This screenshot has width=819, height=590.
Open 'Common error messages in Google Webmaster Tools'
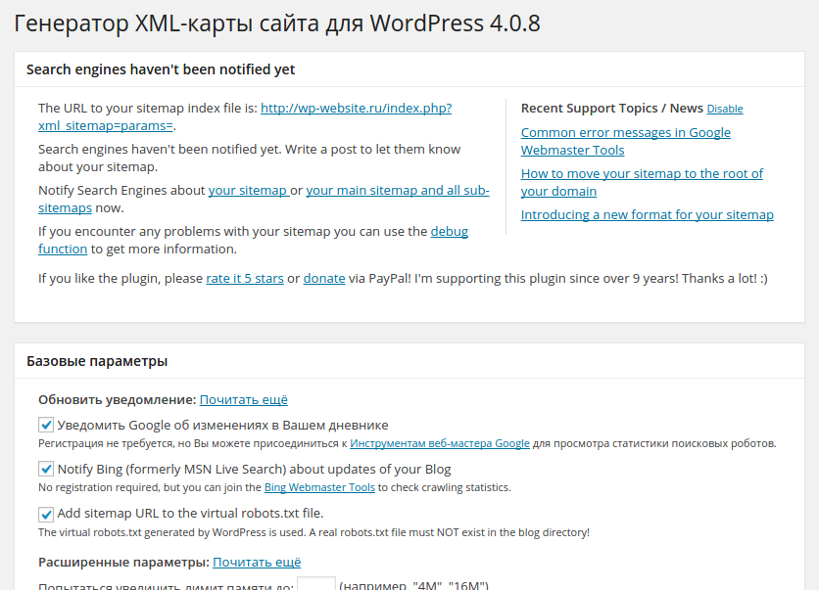(625, 133)
